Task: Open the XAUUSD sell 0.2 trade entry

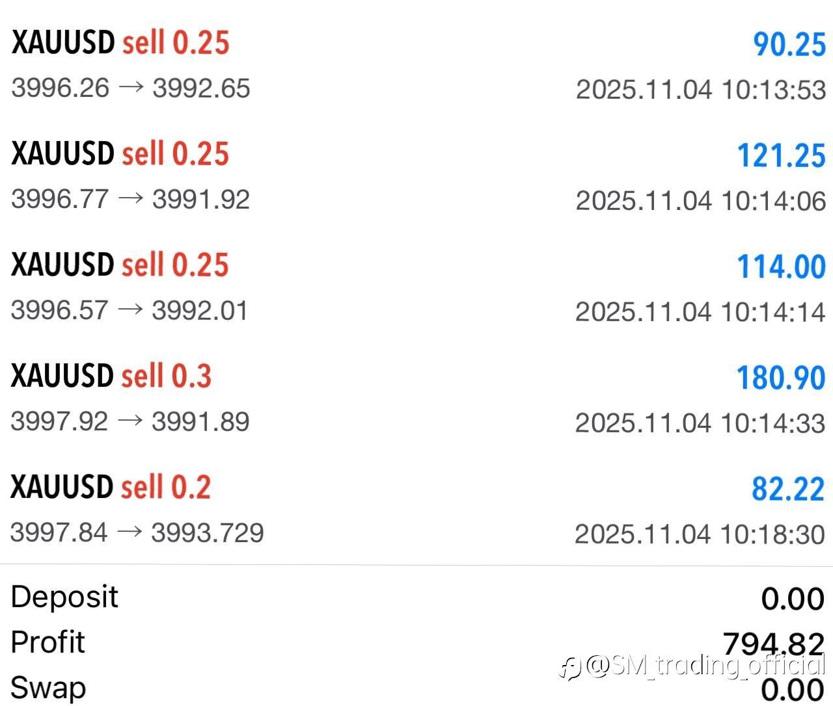Action: (111, 488)
